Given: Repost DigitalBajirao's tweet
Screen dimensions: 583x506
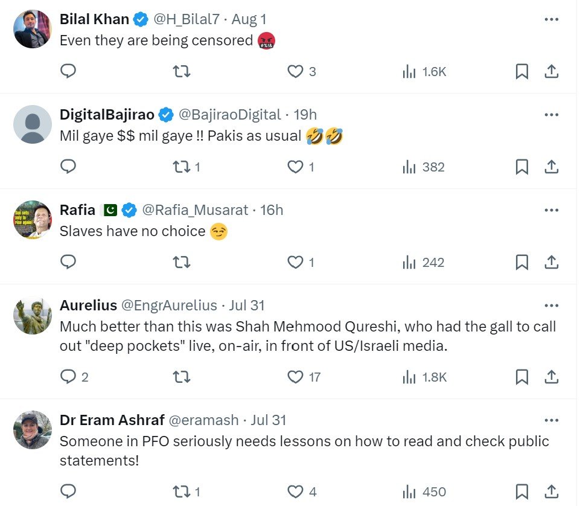Looking at the screenshot, I should (x=182, y=167).
